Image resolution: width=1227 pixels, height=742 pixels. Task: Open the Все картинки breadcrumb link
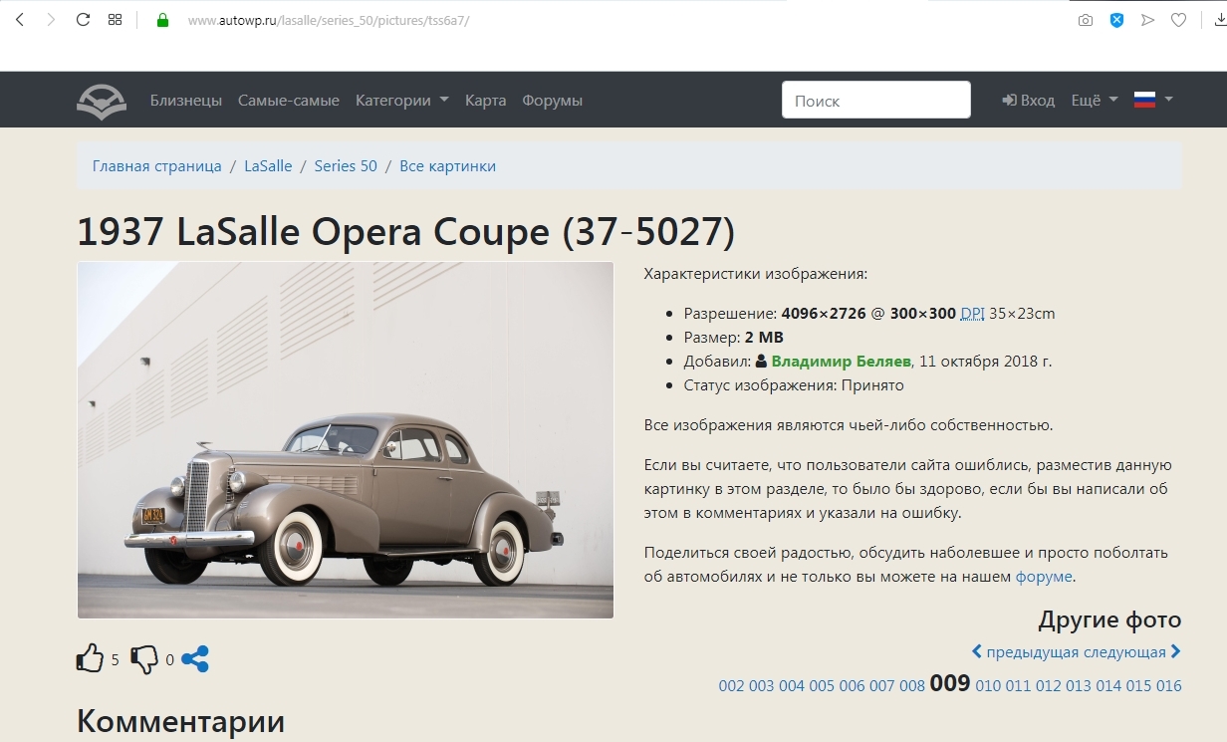tap(448, 166)
